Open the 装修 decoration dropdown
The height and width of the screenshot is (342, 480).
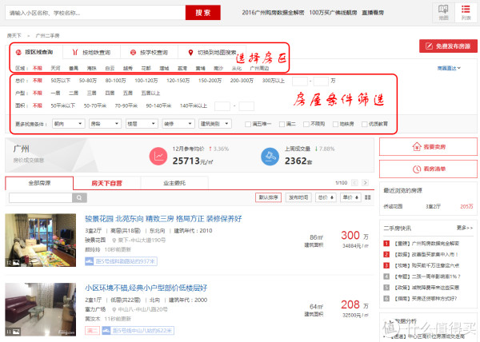click(x=178, y=124)
